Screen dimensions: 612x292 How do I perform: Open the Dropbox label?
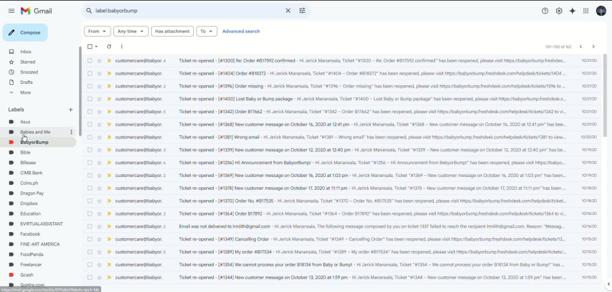(29, 203)
